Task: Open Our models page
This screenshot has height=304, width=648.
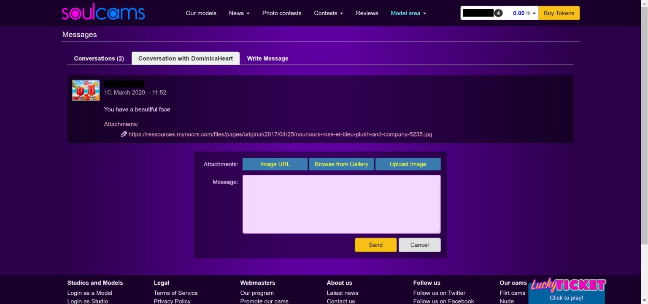Action: pos(201,13)
